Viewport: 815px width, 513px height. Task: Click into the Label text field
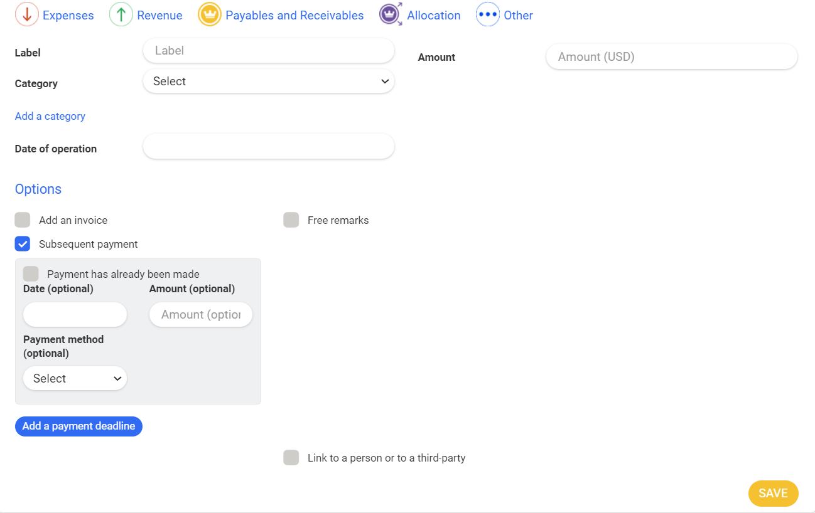269,51
